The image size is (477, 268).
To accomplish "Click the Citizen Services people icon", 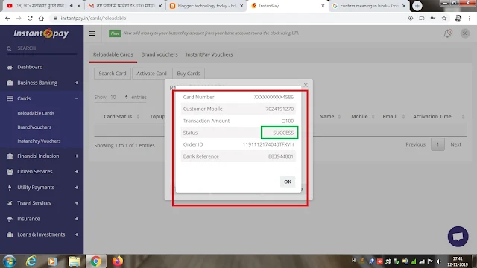I will click(x=10, y=172).
